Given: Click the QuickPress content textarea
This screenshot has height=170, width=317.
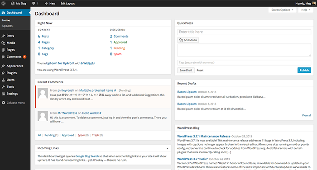Looking at the screenshot, I should tap(244, 50).
